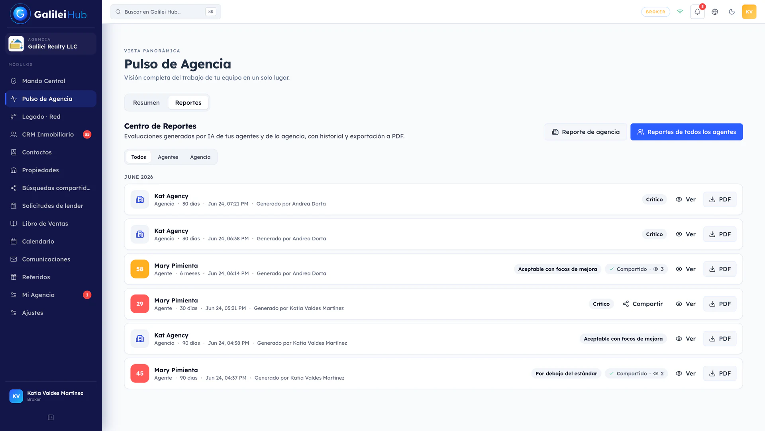Click the Galilei Hub logo icon
The width and height of the screenshot is (765, 431).
(20, 14)
